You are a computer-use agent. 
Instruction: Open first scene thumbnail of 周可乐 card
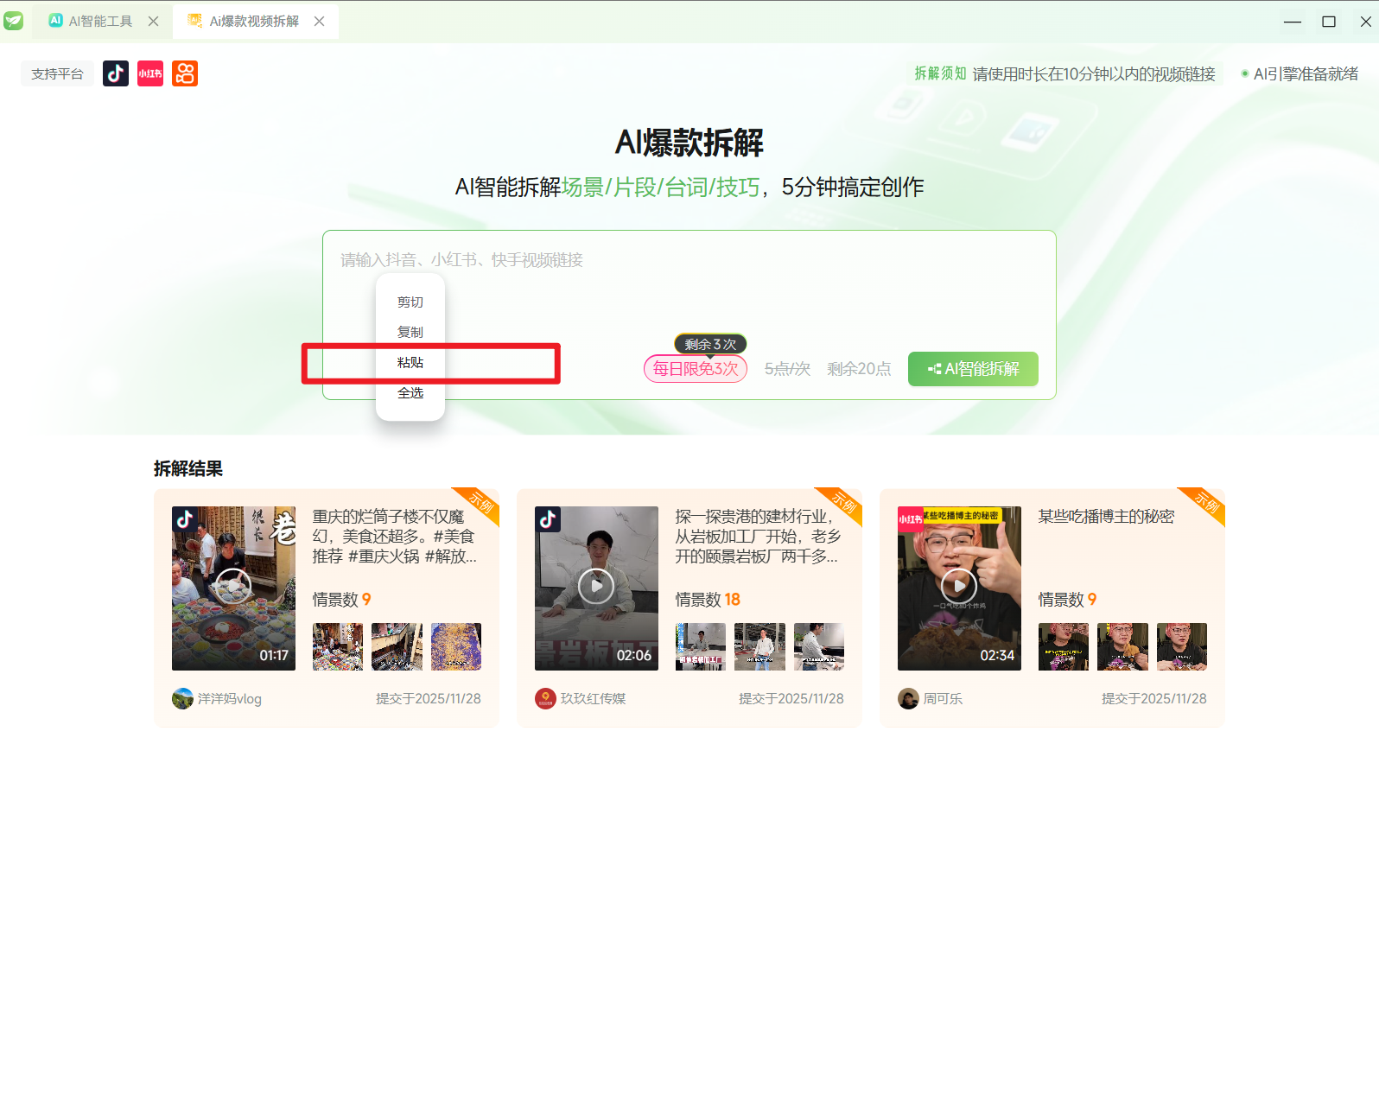[1063, 646]
